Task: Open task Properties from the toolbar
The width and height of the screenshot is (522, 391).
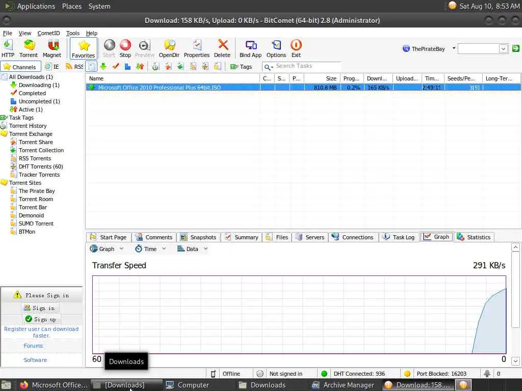Action: 197,48
